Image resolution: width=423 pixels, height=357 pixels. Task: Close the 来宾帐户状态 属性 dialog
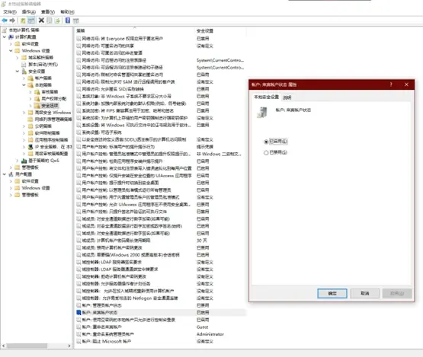click(406, 84)
